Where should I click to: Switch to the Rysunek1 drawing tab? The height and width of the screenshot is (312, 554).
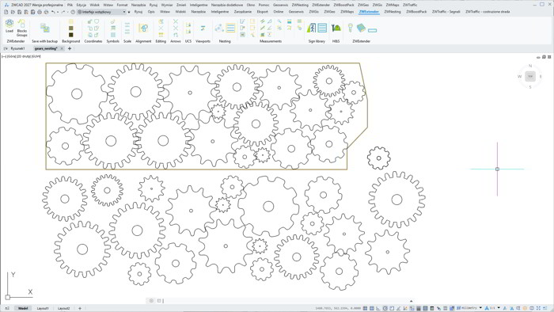[x=17, y=48]
